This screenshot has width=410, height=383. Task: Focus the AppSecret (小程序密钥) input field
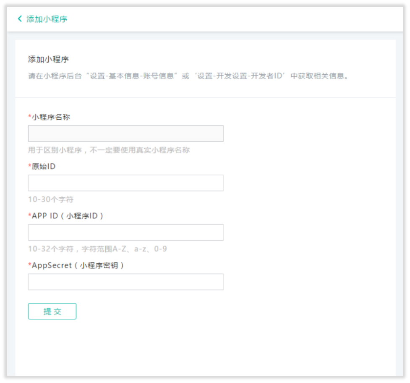[125, 282]
